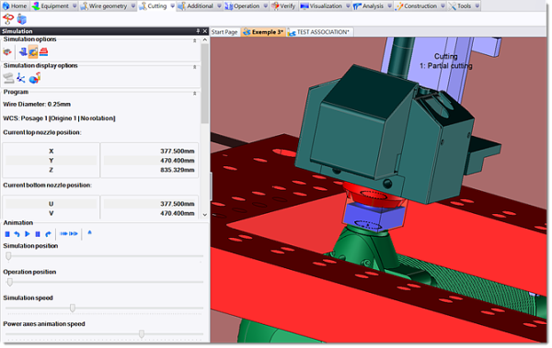Adjust the Operation position slider
The width and height of the screenshot is (552, 348).
coord(10,282)
